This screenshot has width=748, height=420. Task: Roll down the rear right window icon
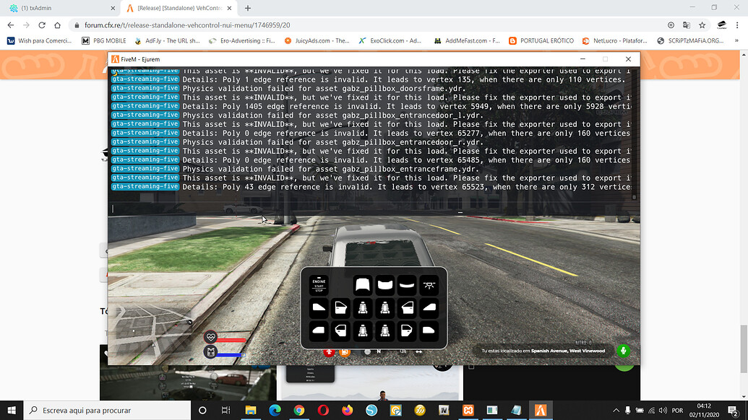coord(429,330)
